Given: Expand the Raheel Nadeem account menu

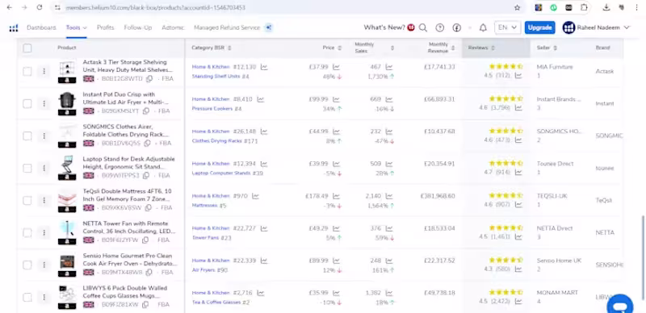Looking at the screenshot, I should click(x=596, y=27).
